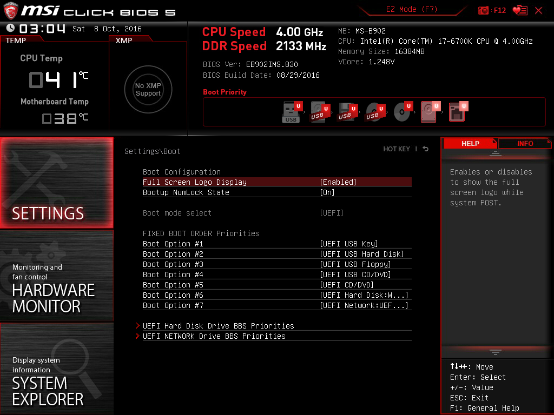Change Boot Option #5 [UEFI CD/DVD]
Viewport: 554px width, 415px height.
coord(277,284)
